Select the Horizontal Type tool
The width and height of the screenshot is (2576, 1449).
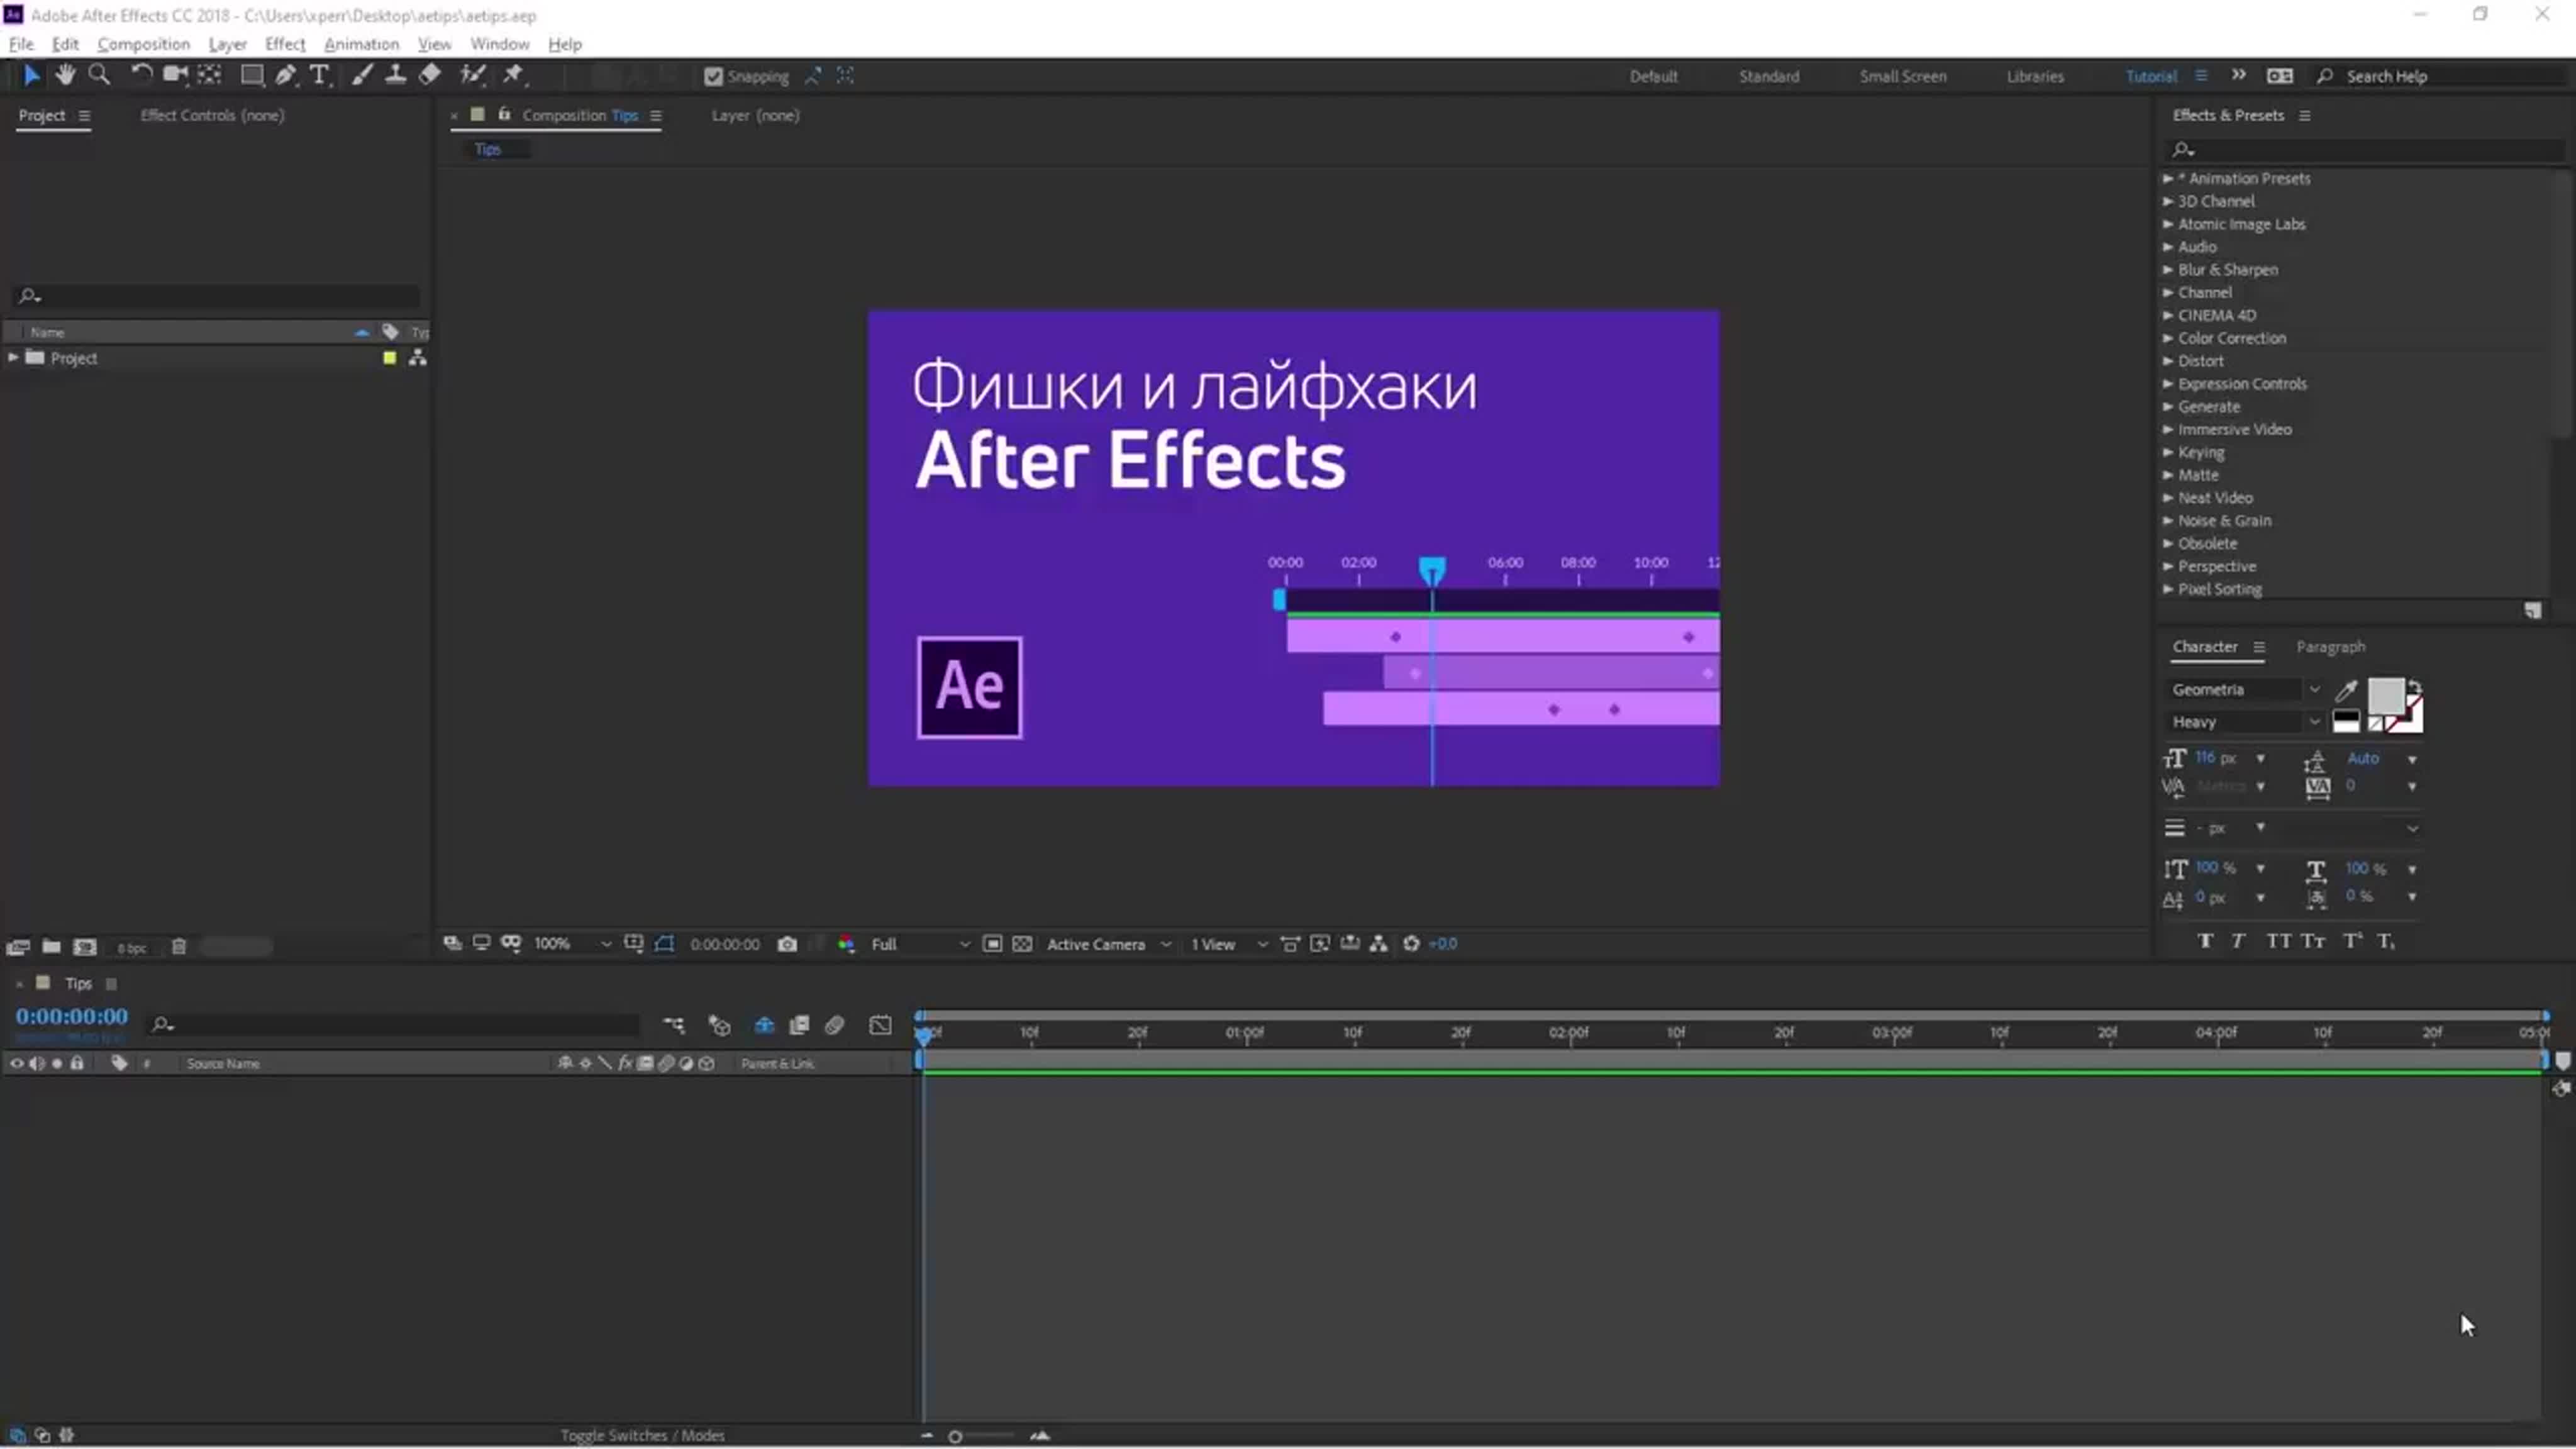point(319,75)
